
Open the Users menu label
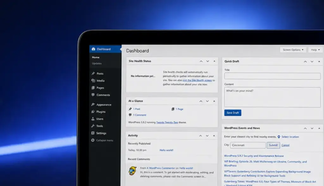(100, 119)
